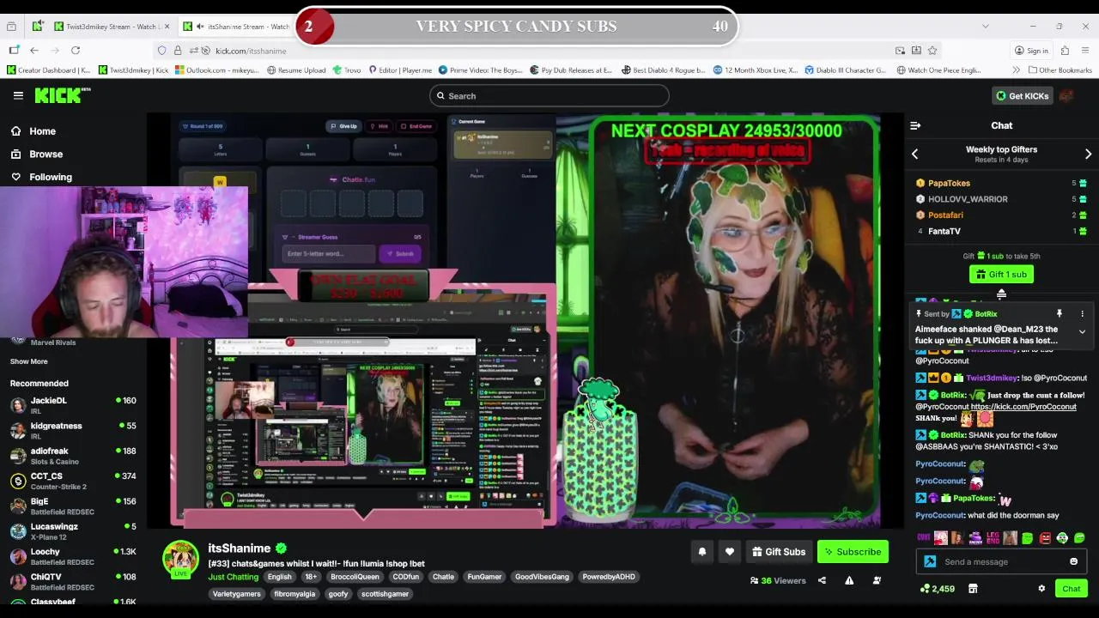Bookmark this page with star icon
1099x618 pixels.
(932, 51)
